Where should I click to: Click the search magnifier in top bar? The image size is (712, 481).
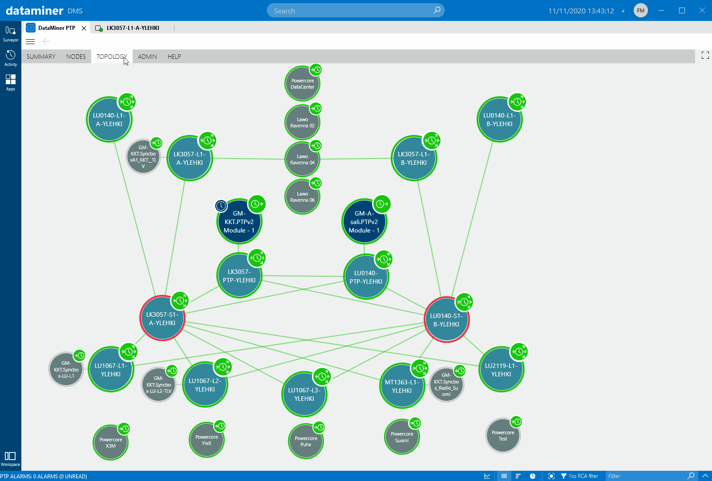click(437, 10)
